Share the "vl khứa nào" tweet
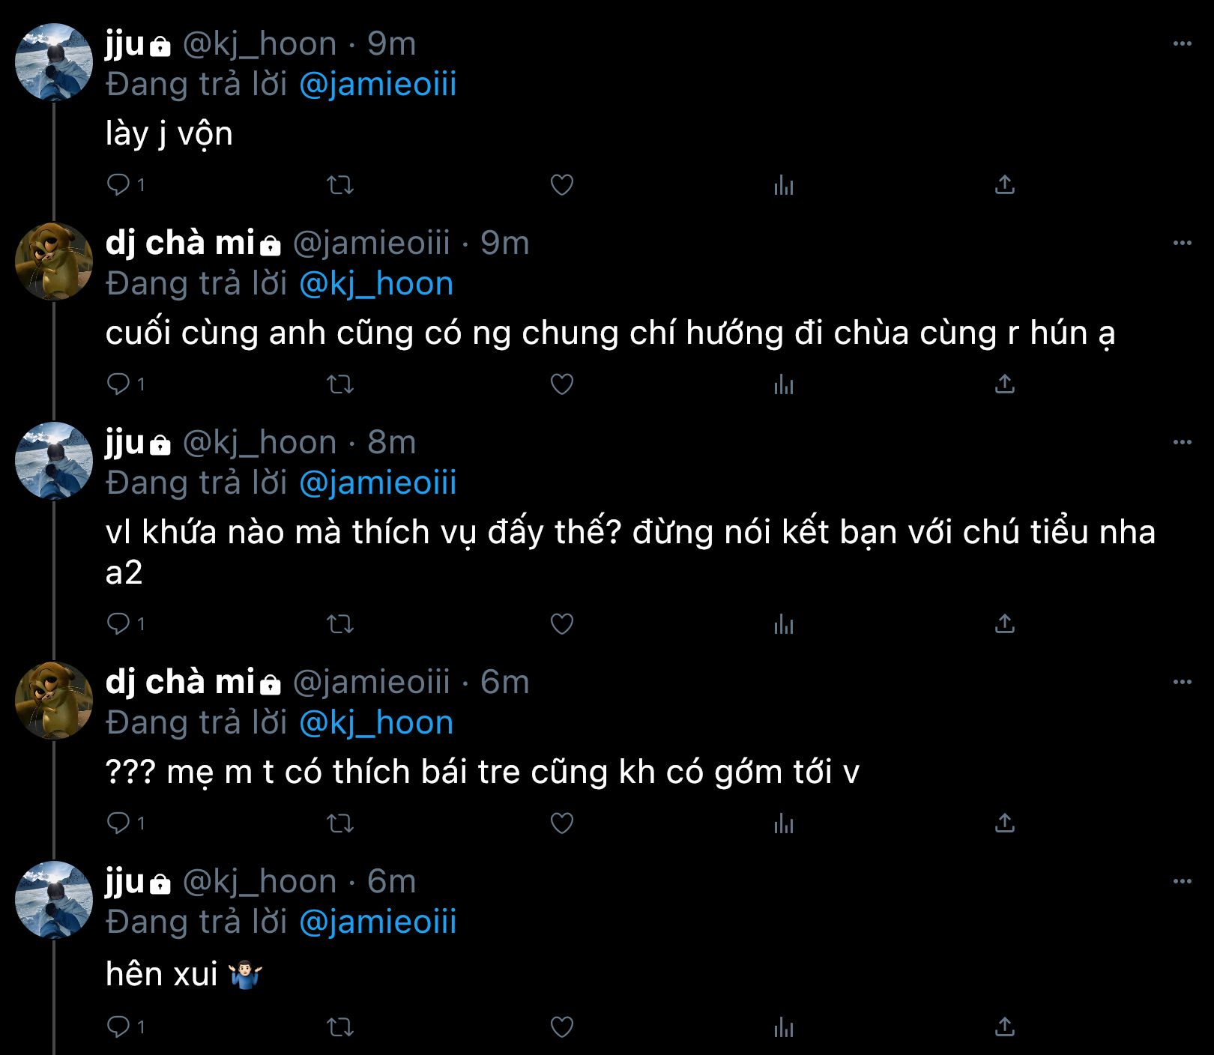Image resolution: width=1214 pixels, height=1055 pixels. tap(1004, 624)
